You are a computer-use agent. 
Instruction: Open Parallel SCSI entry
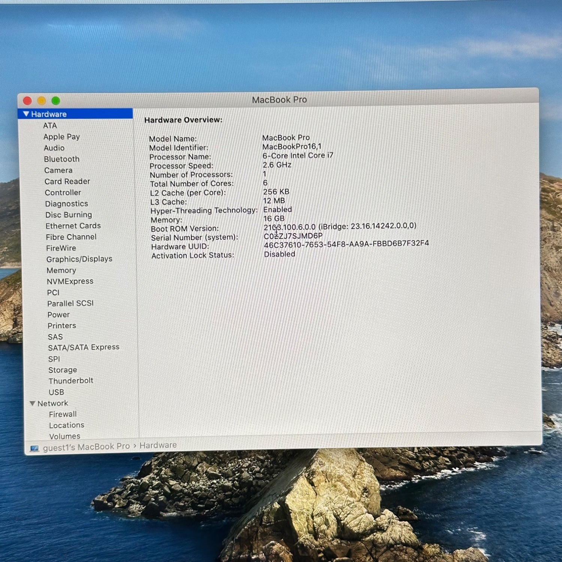70,303
